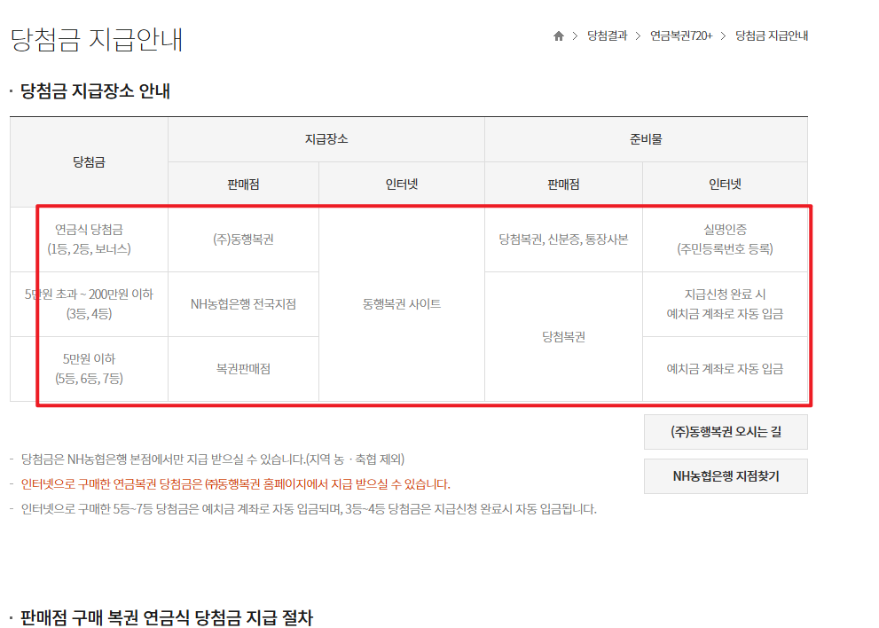The image size is (879, 628).
Task: Click the (주)동행복권 오시는 길 button
Action: [x=726, y=432]
